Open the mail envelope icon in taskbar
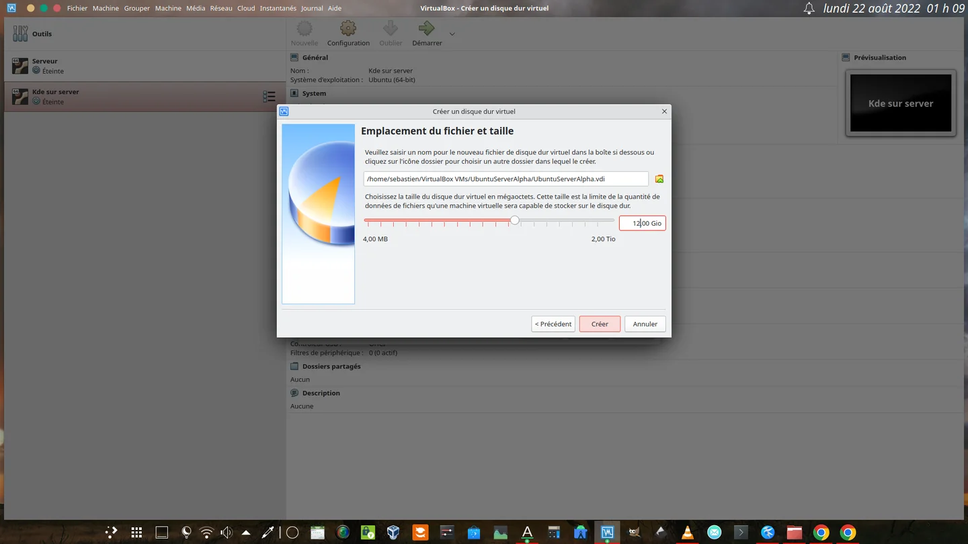The image size is (968, 544). point(714,533)
